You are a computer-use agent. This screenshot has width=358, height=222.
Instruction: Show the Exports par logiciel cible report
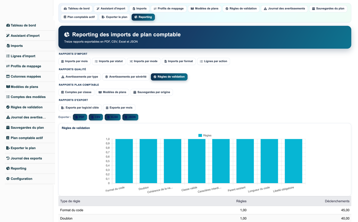80,108
